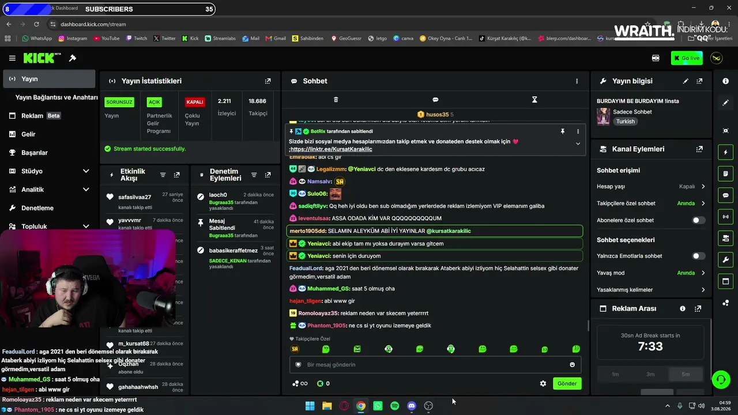Select Yayın in the sidebar
Viewport: 738px width, 415px height.
click(49, 79)
